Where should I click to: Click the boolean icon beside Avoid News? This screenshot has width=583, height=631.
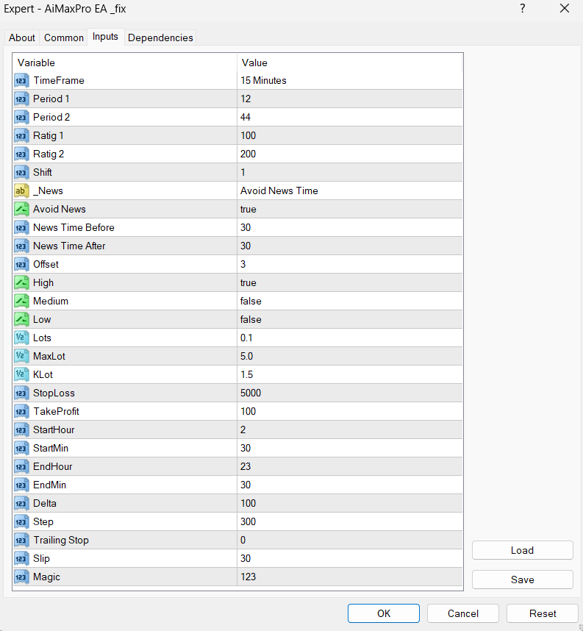pos(21,209)
